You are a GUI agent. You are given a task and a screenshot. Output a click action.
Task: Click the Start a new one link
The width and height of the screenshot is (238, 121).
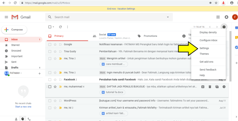[x=23, y=107]
